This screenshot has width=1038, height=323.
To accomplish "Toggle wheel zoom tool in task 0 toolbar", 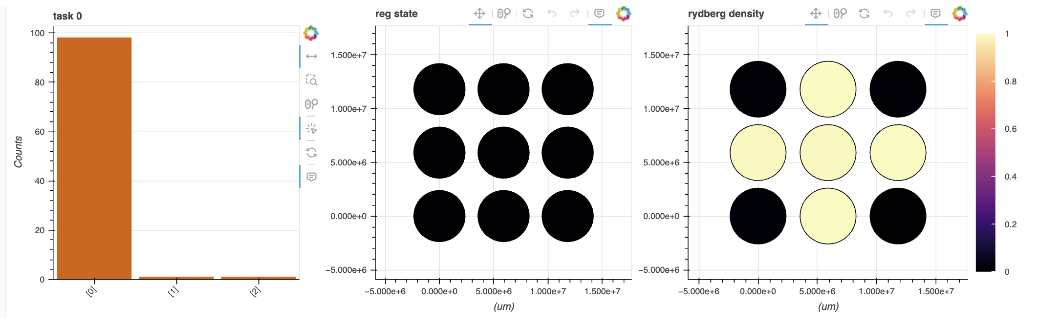I will click(x=311, y=104).
